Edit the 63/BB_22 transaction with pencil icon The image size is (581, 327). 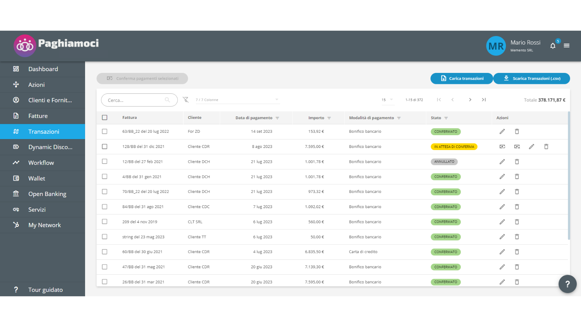502,132
